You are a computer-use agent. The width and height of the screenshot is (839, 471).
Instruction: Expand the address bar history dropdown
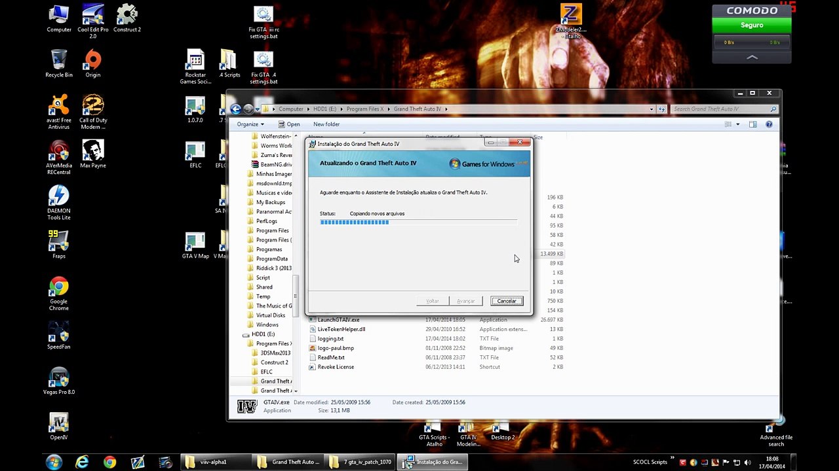click(652, 109)
